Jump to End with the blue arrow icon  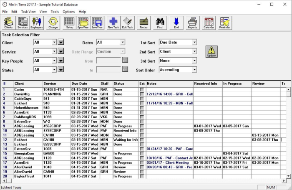point(176,23)
